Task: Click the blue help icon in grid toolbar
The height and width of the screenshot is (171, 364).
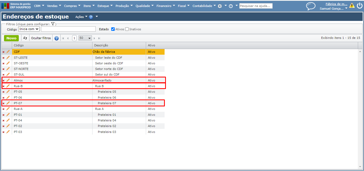Action: tap(57, 38)
